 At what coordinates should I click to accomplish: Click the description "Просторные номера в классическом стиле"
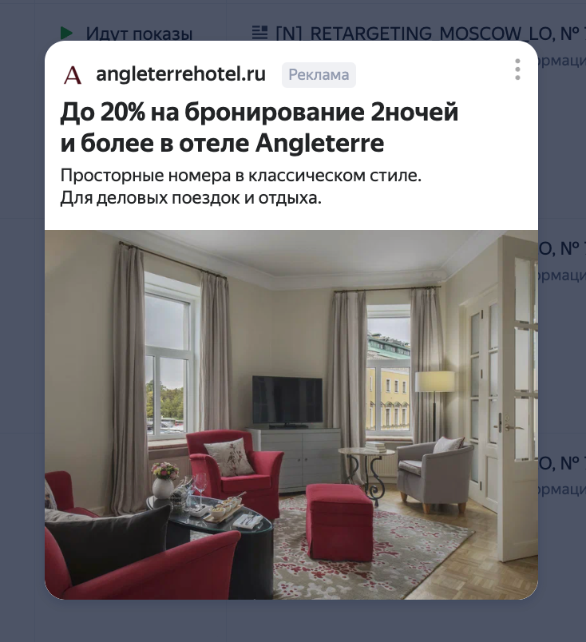tap(241, 176)
